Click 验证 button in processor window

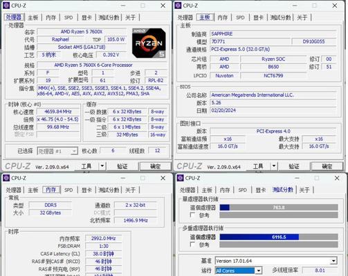pyautogui.click(x=122, y=166)
